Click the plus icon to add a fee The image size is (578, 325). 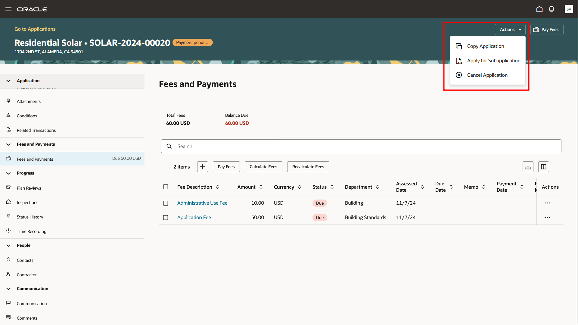pyautogui.click(x=202, y=166)
